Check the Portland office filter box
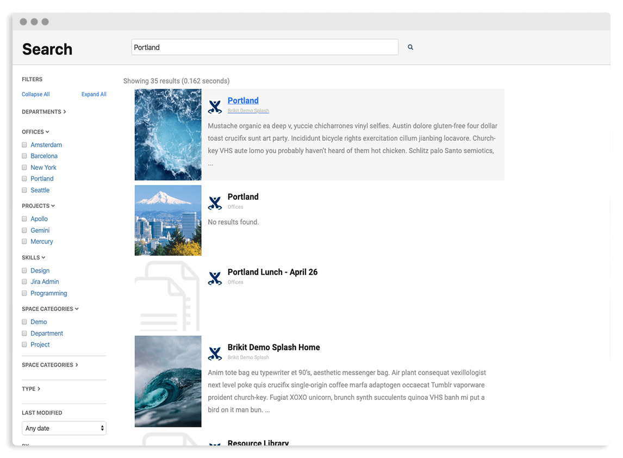This screenshot has width=623, height=458. [x=24, y=178]
